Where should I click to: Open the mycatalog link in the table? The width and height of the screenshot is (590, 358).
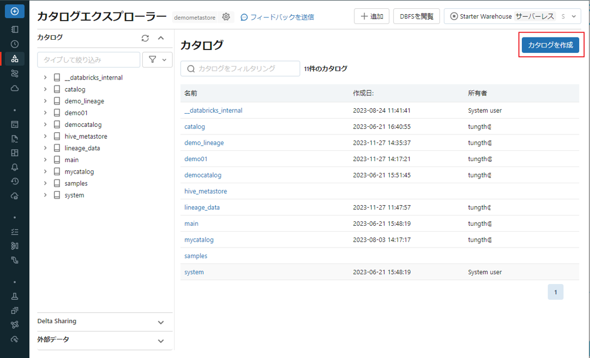click(199, 240)
